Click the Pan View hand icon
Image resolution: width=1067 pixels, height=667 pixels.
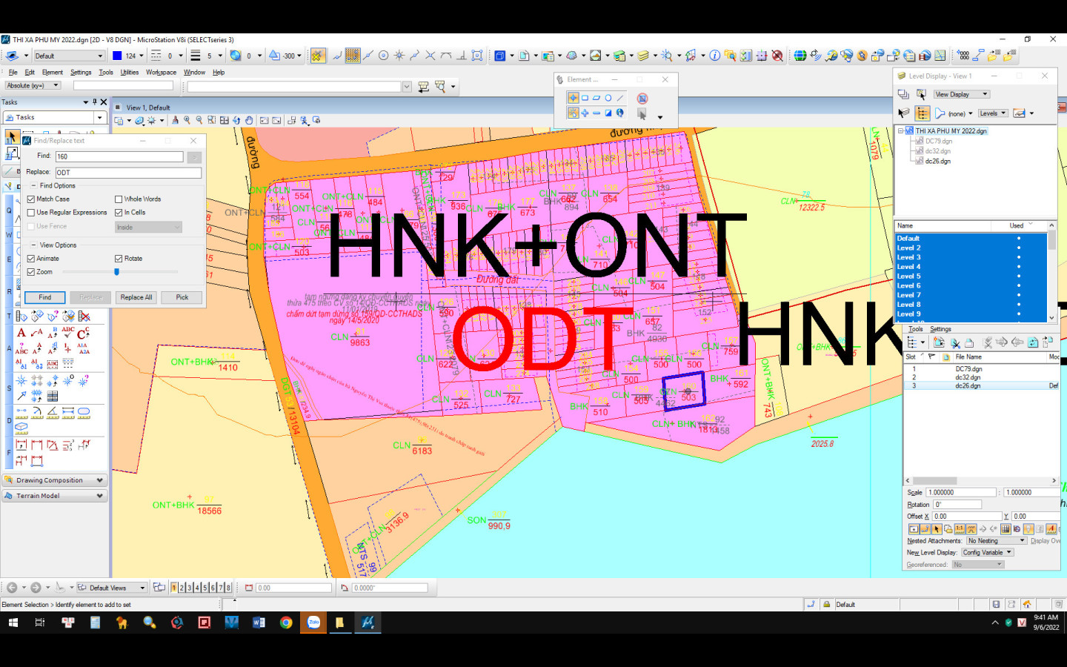pyautogui.click(x=249, y=120)
